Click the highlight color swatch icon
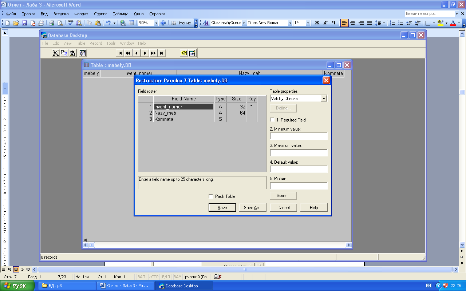This screenshot has height=291, width=466. (441, 23)
